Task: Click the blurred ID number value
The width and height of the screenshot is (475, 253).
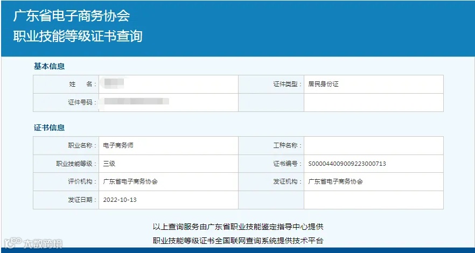Action: [x=136, y=101]
